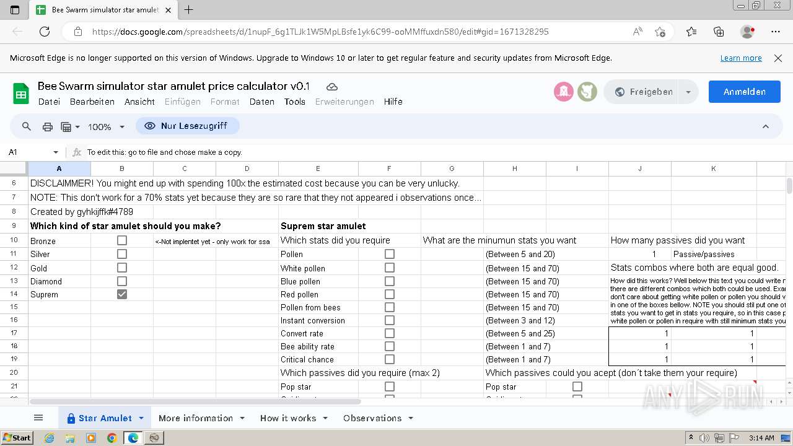The width and height of the screenshot is (793, 446).
Task: Click the horizontal sheet scrollbar
Action: click(195, 402)
